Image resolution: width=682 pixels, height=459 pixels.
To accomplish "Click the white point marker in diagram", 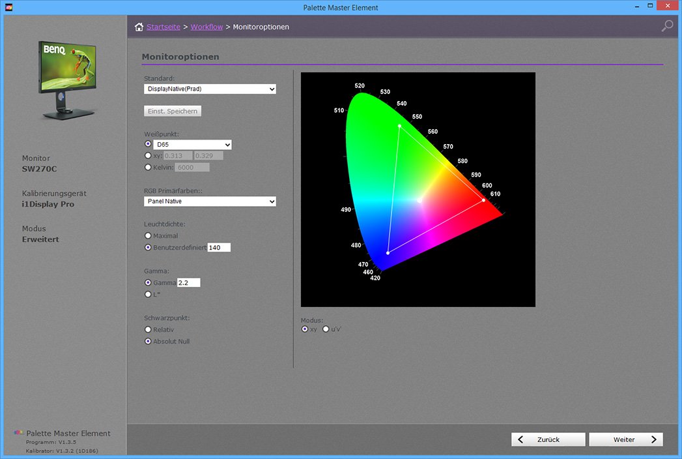I will pyautogui.click(x=419, y=201).
